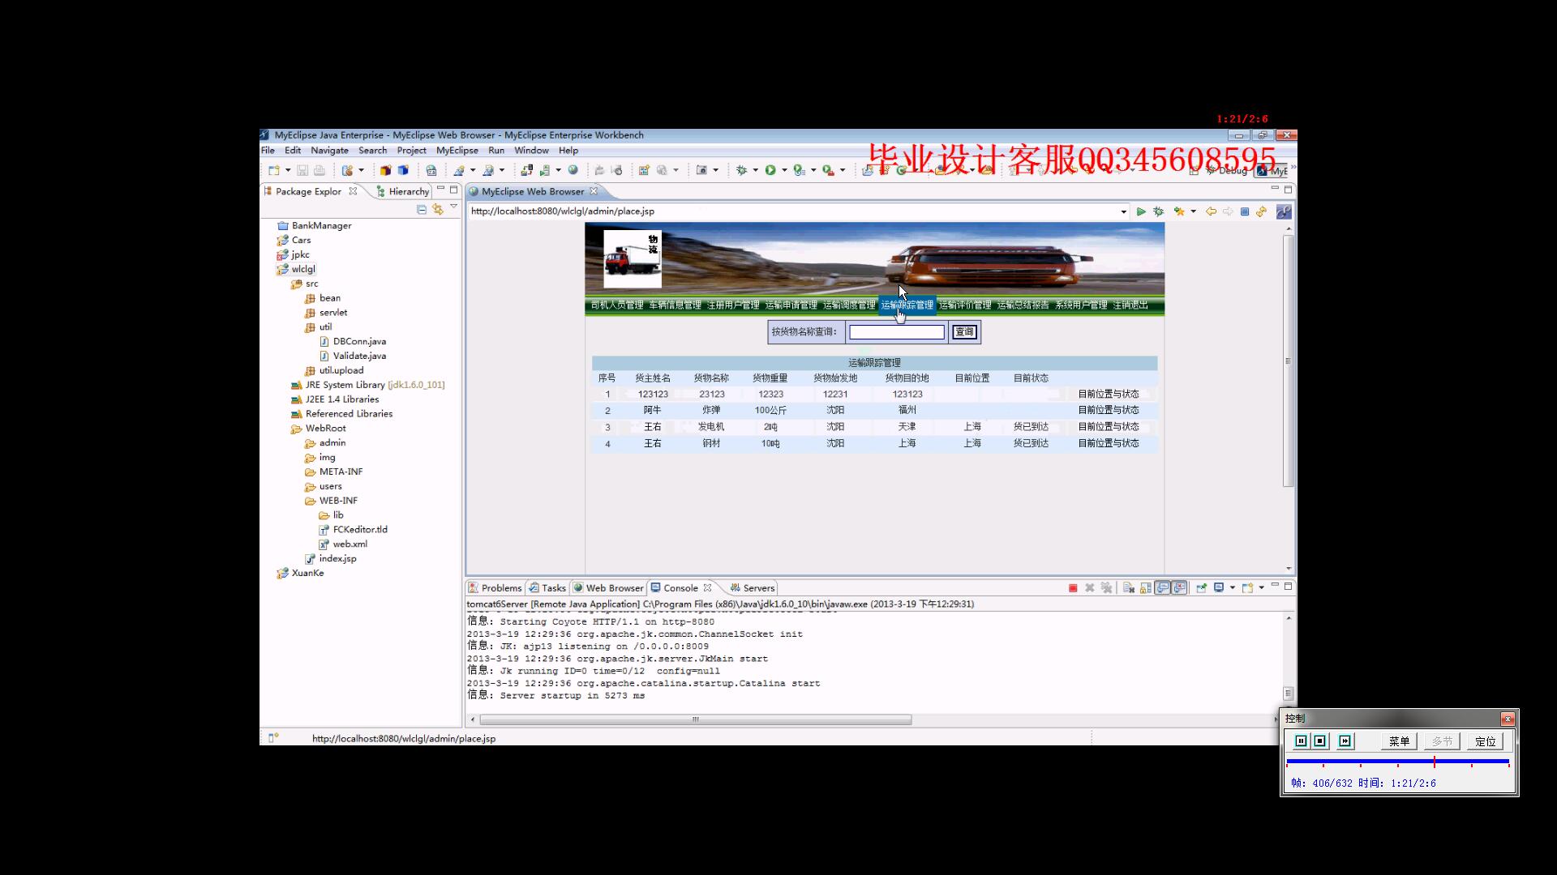The height and width of the screenshot is (875, 1557).
Task: Switch to the Hierarchy tab
Action: (x=403, y=191)
